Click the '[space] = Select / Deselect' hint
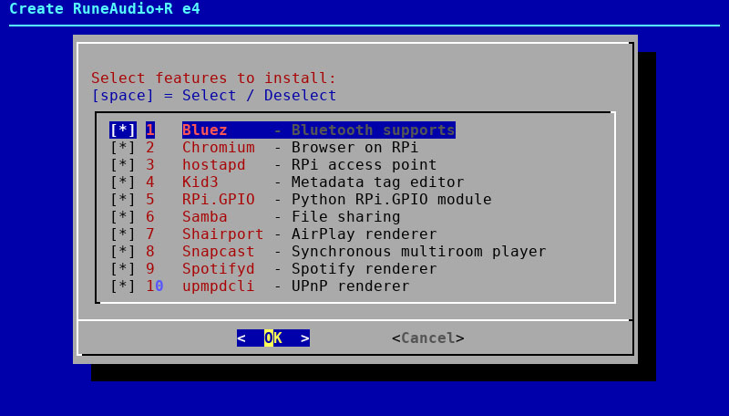This screenshot has width=729, height=416. click(213, 96)
